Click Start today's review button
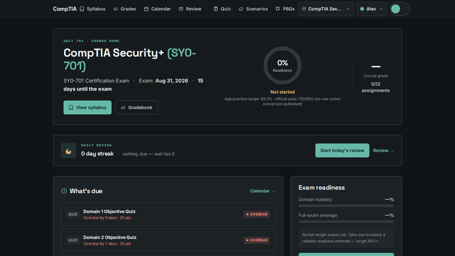Image resolution: width=455 pixels, height=256 pixels. [x=342, y=150]
